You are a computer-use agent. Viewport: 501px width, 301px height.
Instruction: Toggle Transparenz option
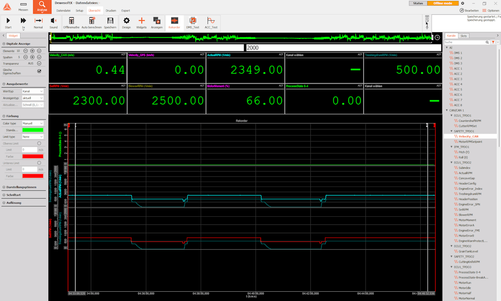[x=39, y=63]
